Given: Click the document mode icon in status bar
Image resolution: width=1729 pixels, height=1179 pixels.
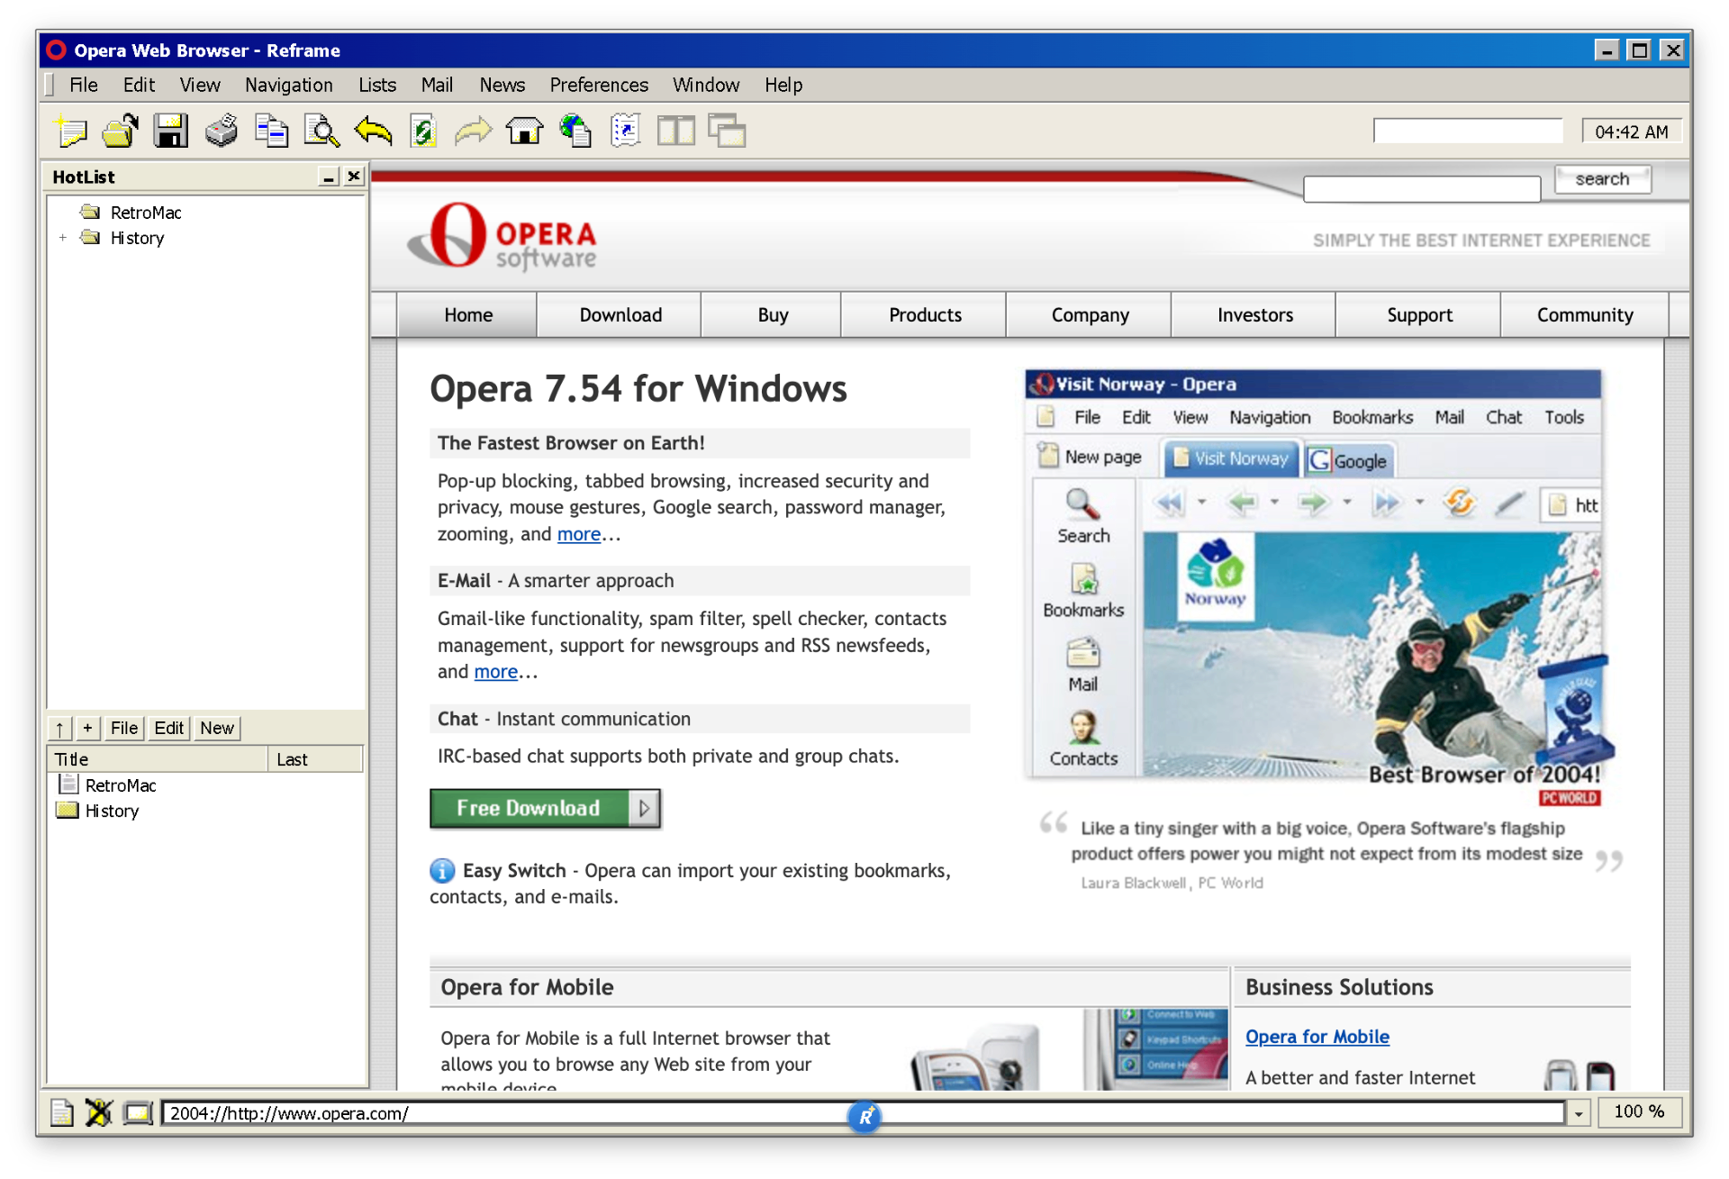Looking at the screenshot, I should [x=61, y=1113].
